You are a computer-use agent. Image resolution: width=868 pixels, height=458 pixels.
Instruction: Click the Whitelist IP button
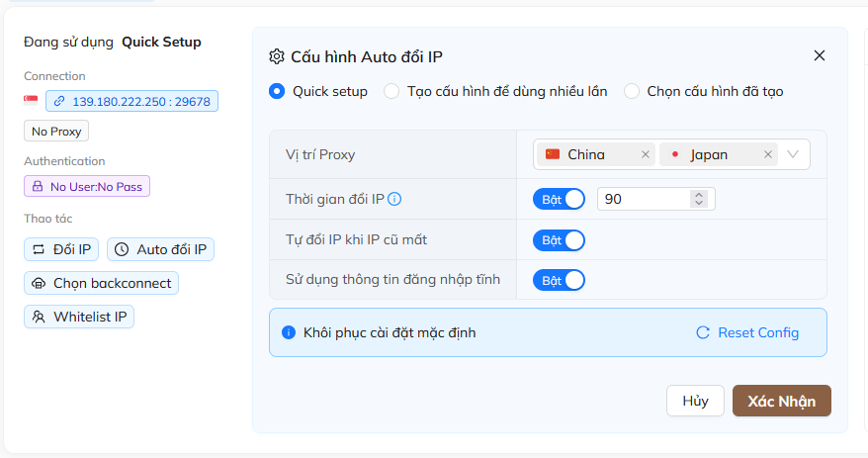(x=79, y=317)
